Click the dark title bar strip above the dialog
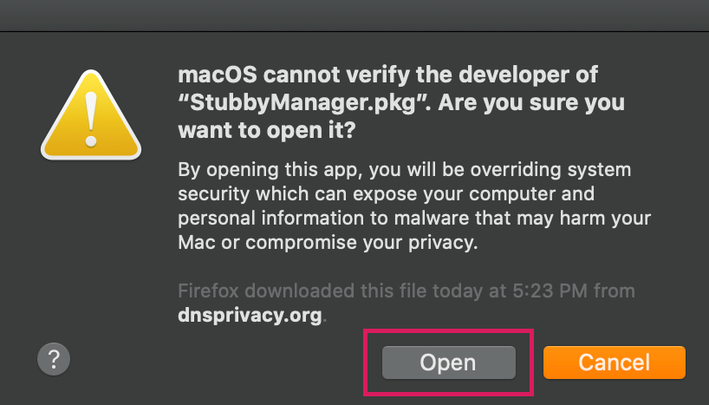The image size is (709, 405). (x=354, y=16)
